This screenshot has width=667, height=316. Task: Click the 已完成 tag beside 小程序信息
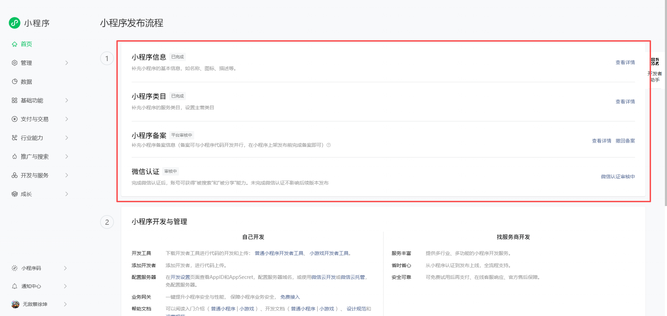[x=178, y=57]
